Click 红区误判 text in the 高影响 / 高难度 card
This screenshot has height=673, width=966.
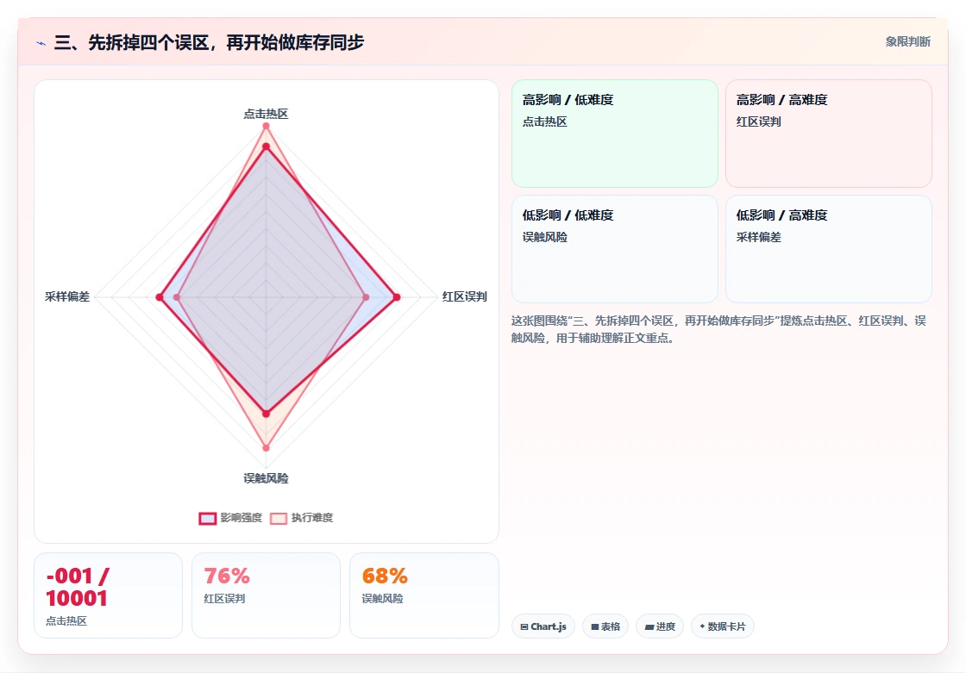coord(758,122)
